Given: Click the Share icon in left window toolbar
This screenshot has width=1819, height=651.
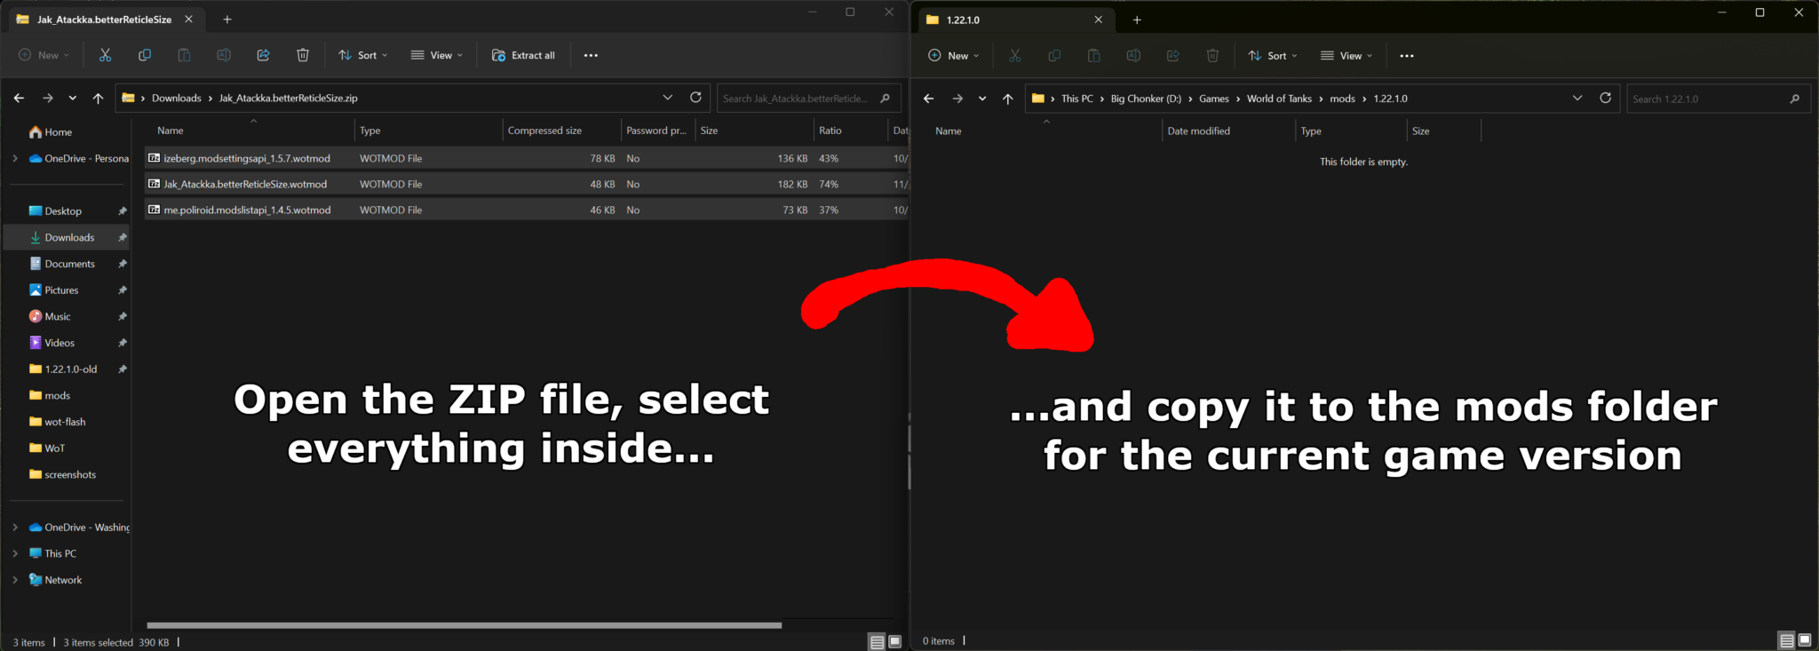Looking at the screenshot, I should coord(263,55).
